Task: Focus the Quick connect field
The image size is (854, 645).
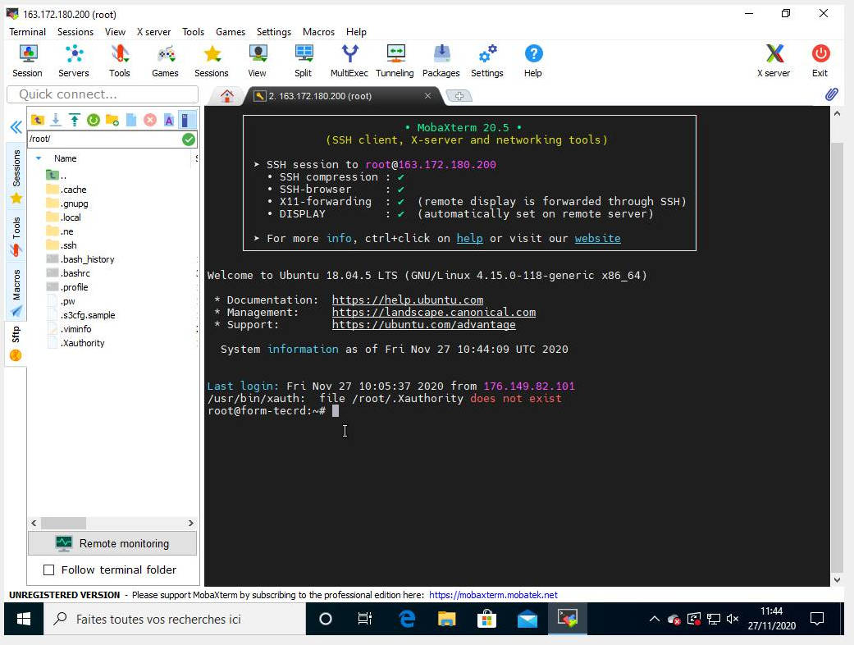Action: coord(103,94)
